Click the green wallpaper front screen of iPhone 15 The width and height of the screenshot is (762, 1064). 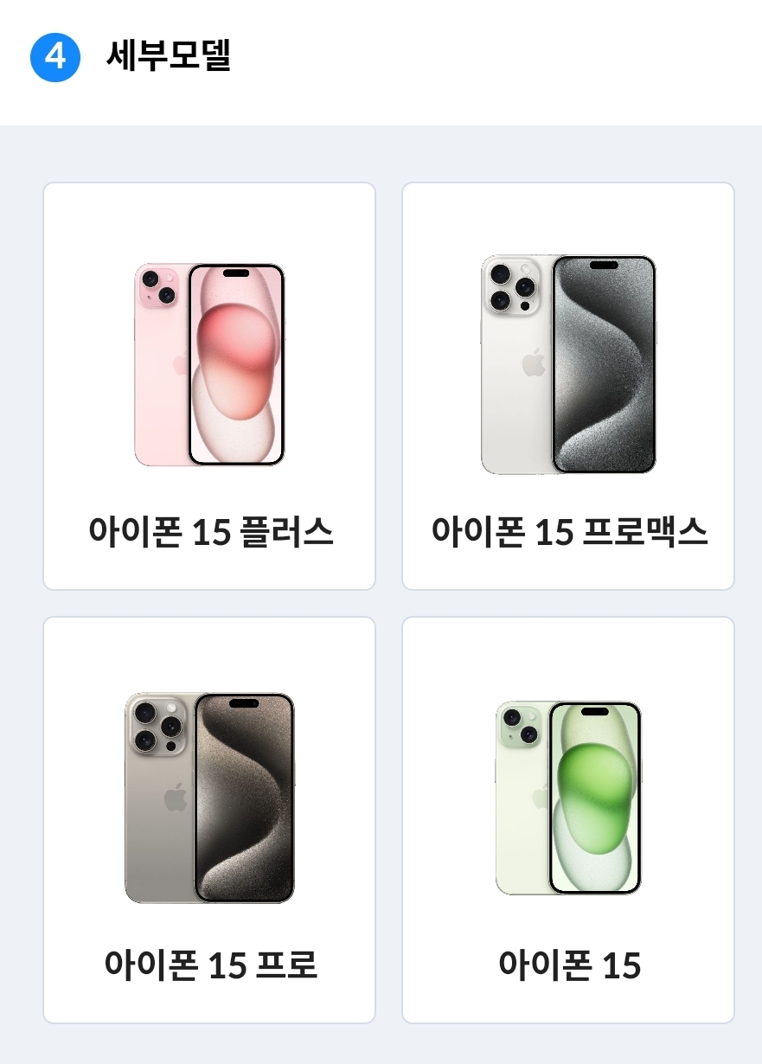[595, 798]
